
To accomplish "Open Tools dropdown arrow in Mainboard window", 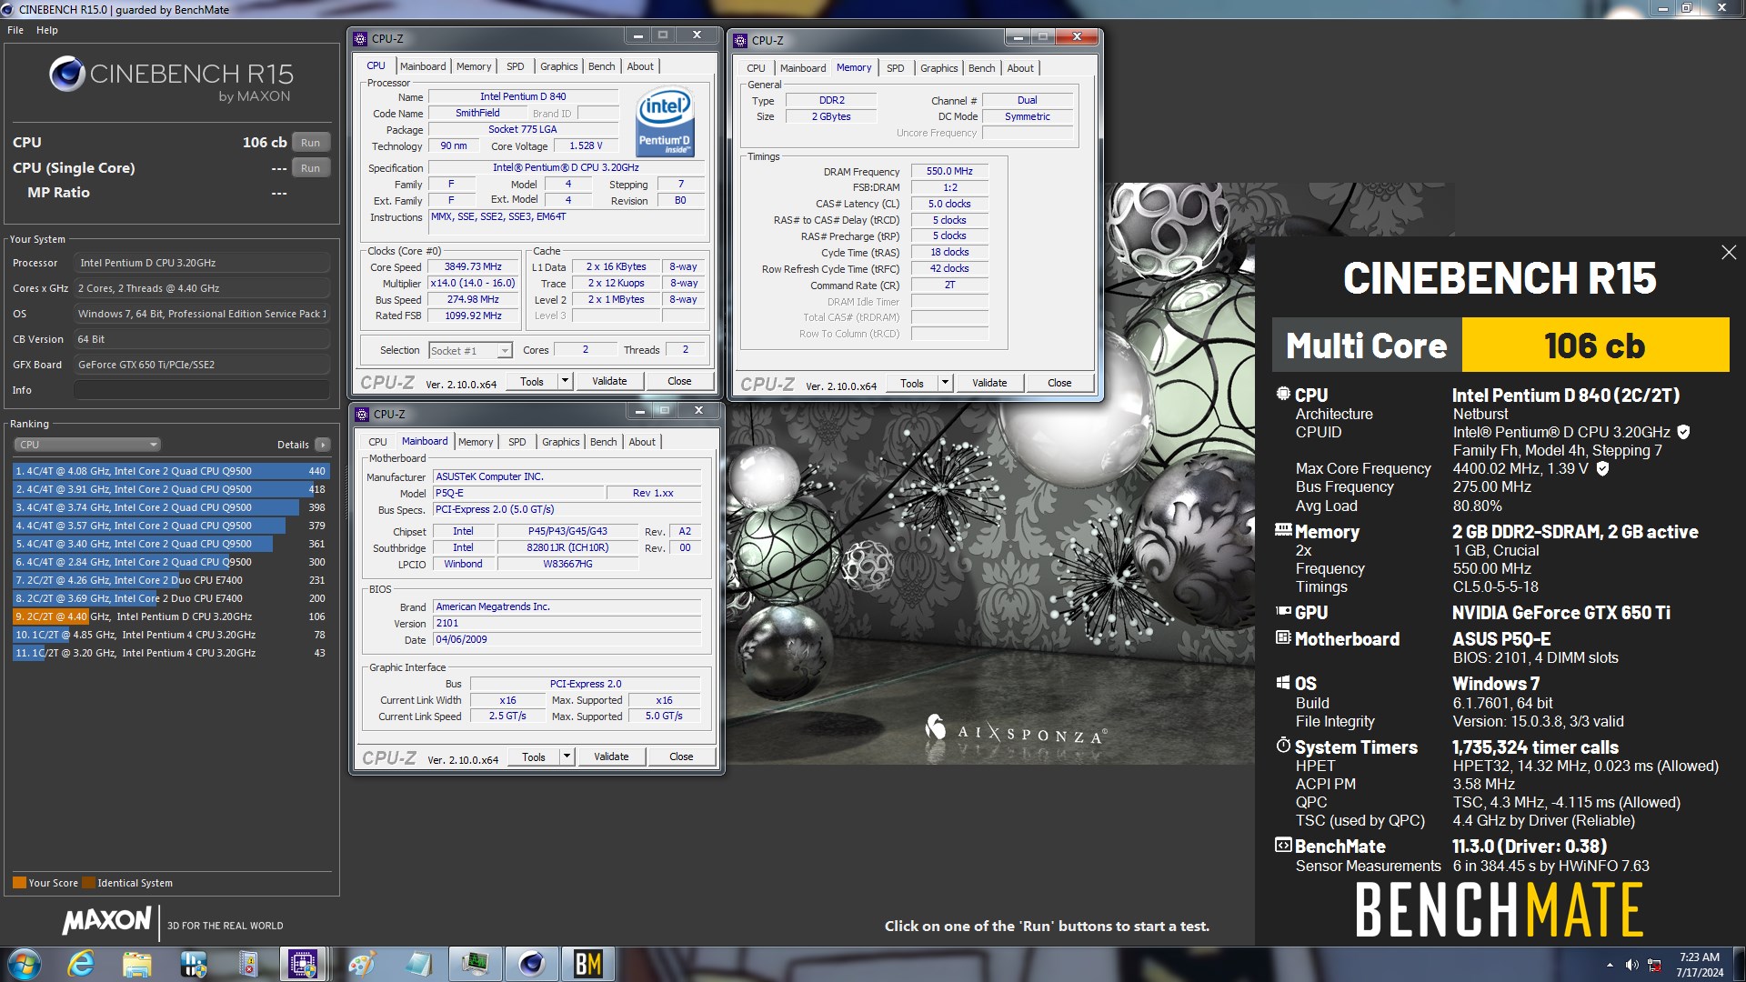I will tap(567, 757).
